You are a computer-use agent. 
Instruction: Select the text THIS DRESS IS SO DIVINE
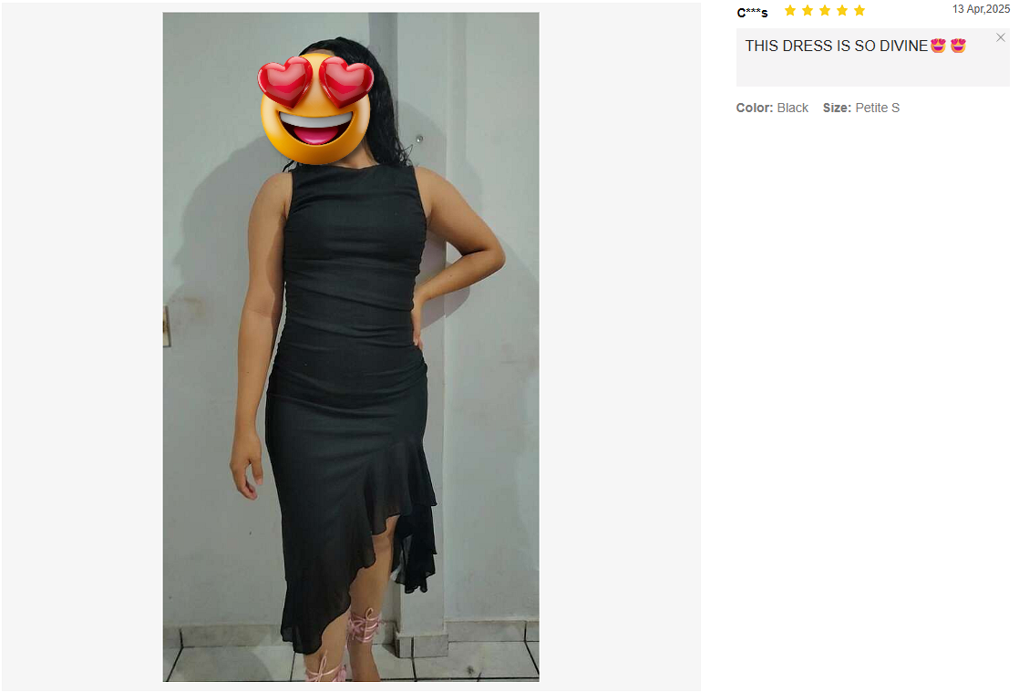tap(836, 46)
